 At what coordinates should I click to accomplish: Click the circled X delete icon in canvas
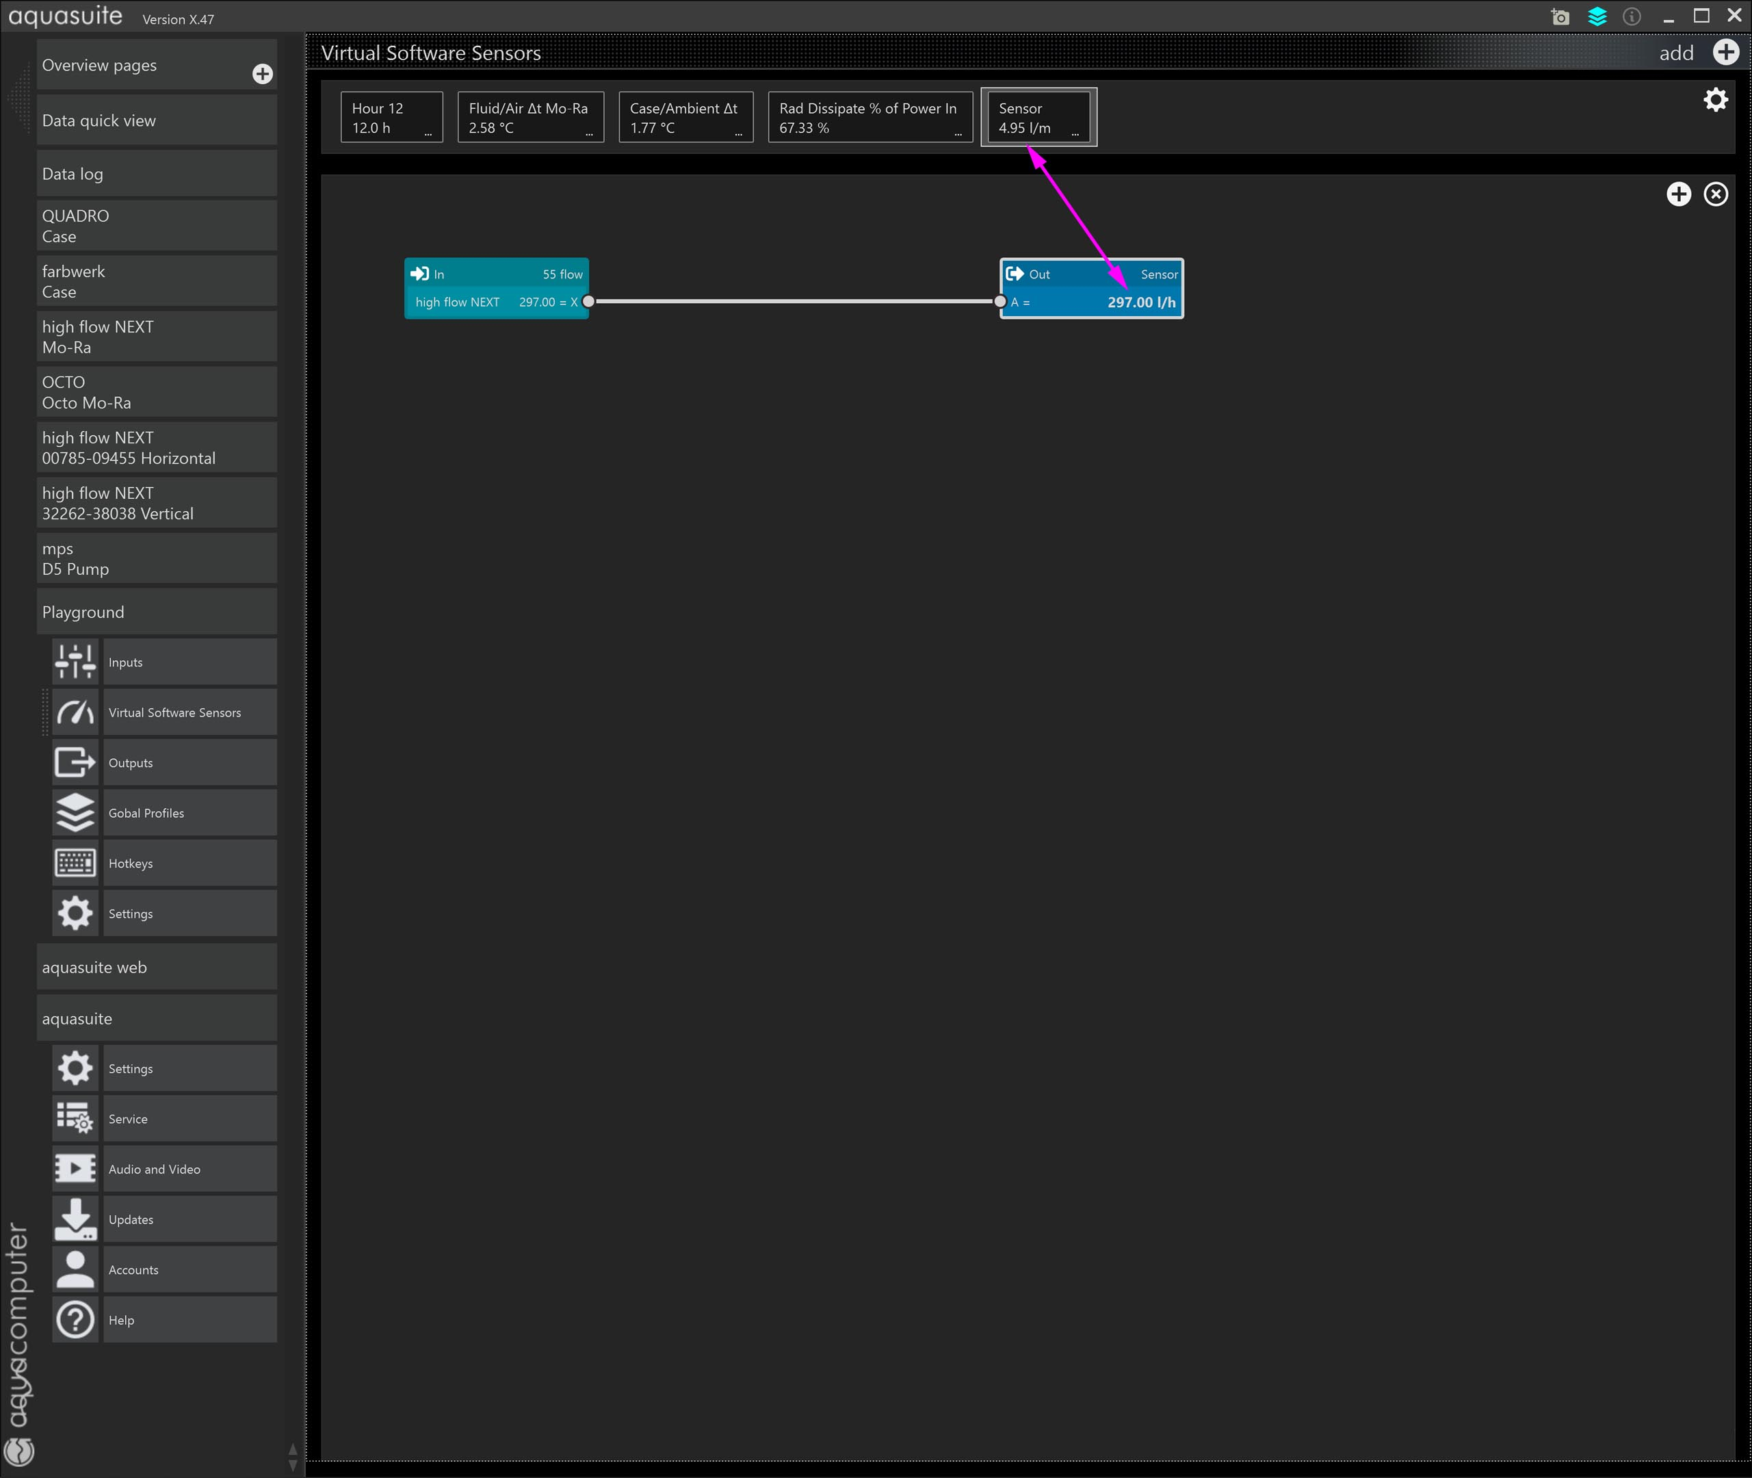point(1715,194)
